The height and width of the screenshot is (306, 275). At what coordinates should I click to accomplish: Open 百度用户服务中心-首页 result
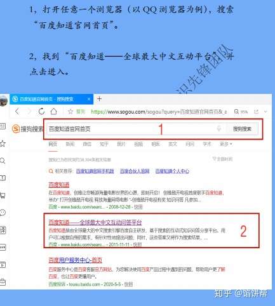point(75,260)
